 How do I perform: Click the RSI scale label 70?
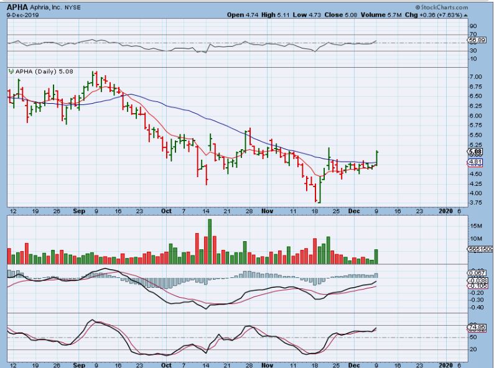[473, 34]
